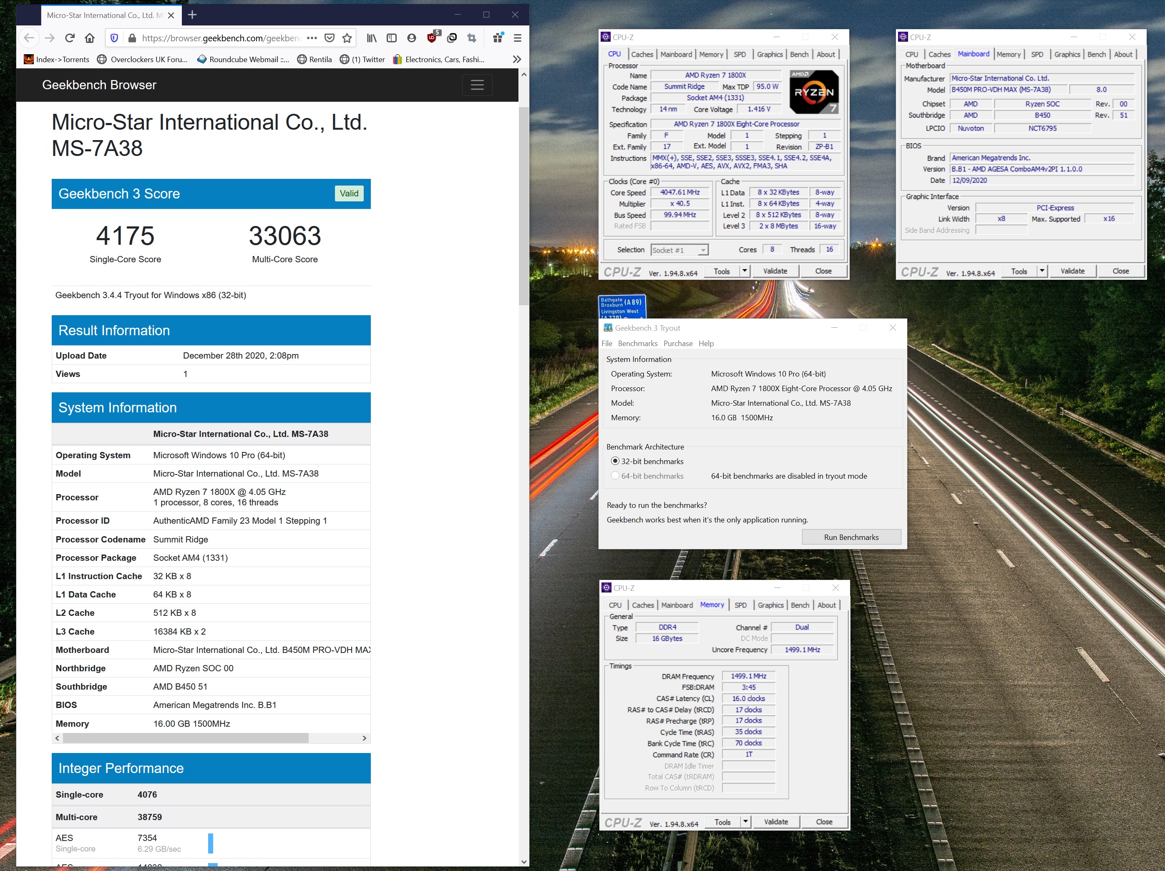Go forward in Firefox browser
Screen dimensions: 1165x871
pyautogui.click(x=50, y=38)
